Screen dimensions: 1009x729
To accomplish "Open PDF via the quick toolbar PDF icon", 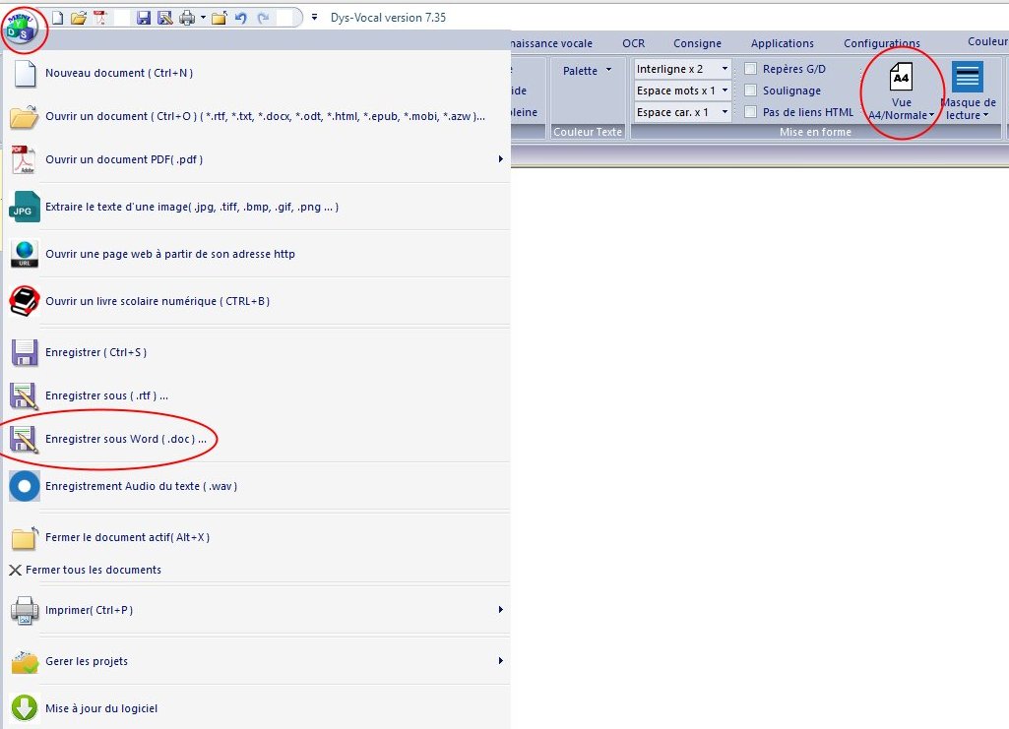I will 99,18.
